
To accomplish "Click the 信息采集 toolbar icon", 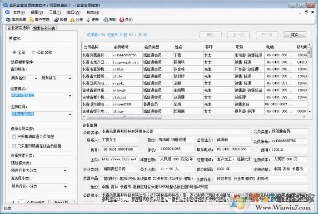I will (8, 20).
